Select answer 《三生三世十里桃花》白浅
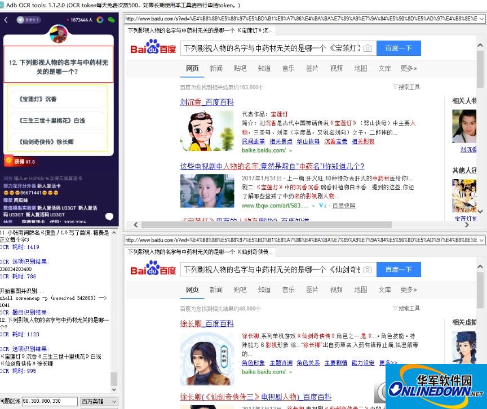487x409 pixels. click(x=58, y=121)
